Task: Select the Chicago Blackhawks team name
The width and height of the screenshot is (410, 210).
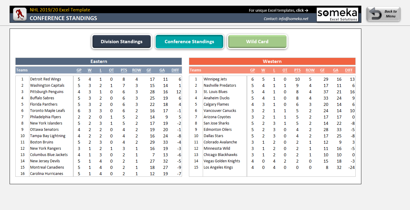Action: 220,155
